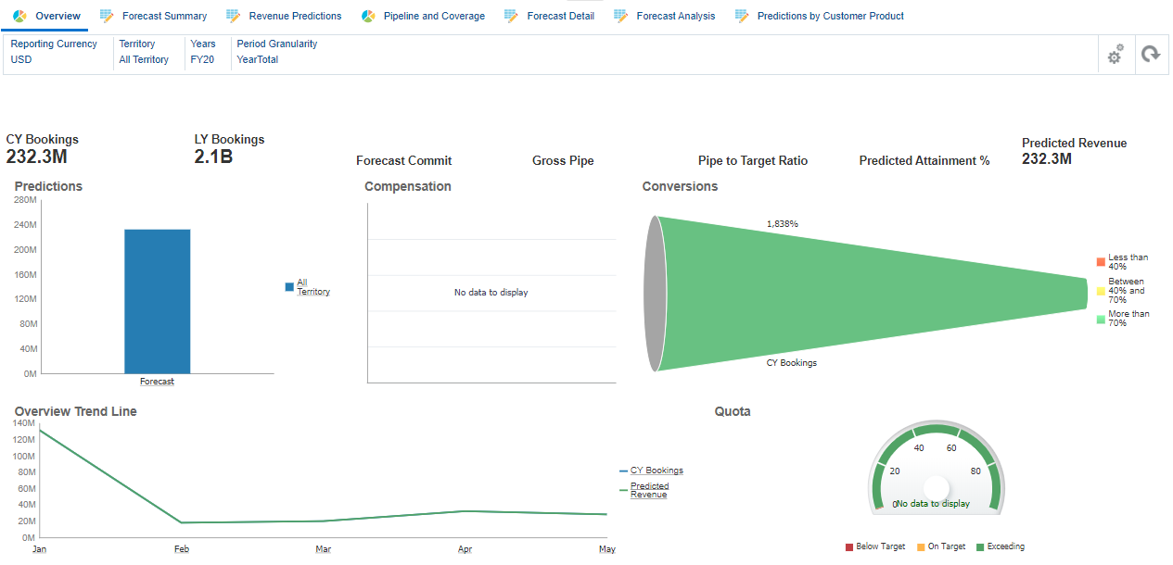Screen dimensions: 1173x565
Task: Click the icon beside Forecast Summary tab
Action: (x=107, y=15)
